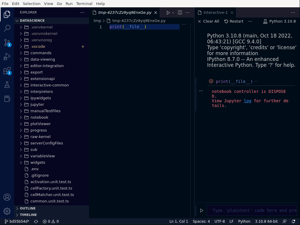300x225 pixels.
Task: Open errors and warnings problems counter
Action: point(51,221)
